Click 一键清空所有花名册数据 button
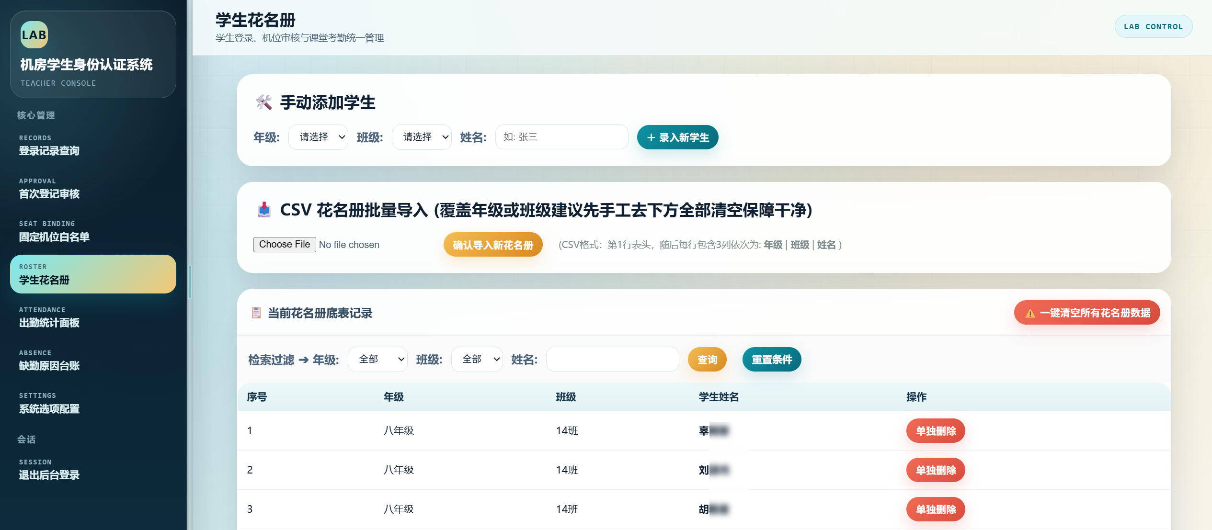The height and width of the screenshot is (530, 1212). coord(1087,313)
